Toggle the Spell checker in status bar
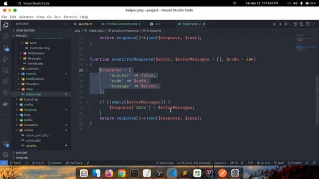Image resolution: width=319 pixels, height=179 pixels. [279, 163]
